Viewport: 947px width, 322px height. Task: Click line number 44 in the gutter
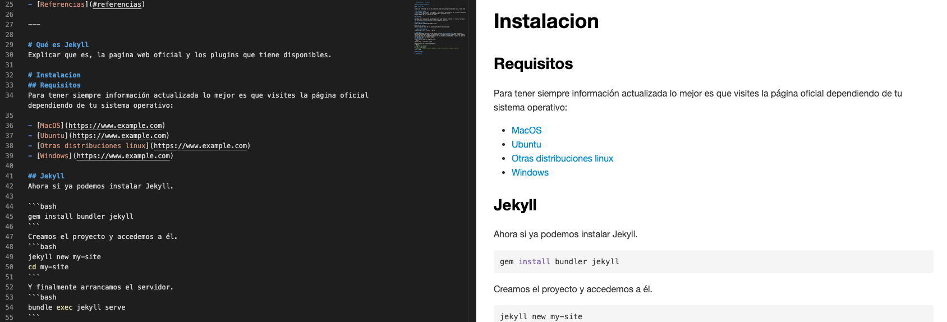(x=10, y=206)
